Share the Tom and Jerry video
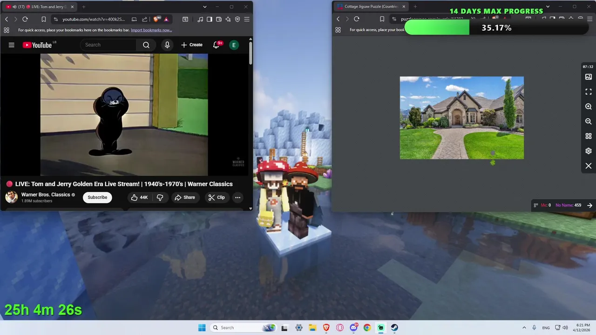The image size is (596, 335). pyautogui.click(x=185, y=197)
